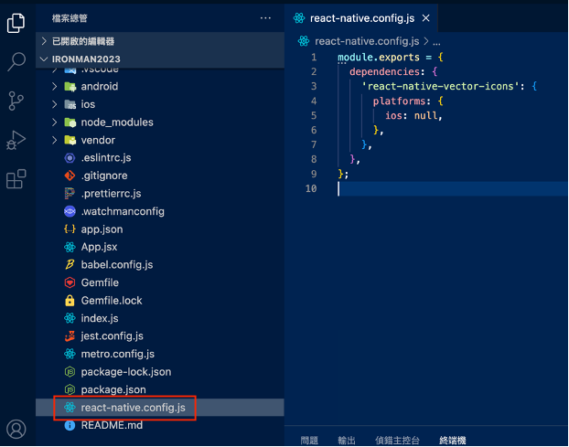Viewport: 569px width, 447px height.
Task: Click react-native.config.js in the breadcrumb
Action: tap(367, 41)
